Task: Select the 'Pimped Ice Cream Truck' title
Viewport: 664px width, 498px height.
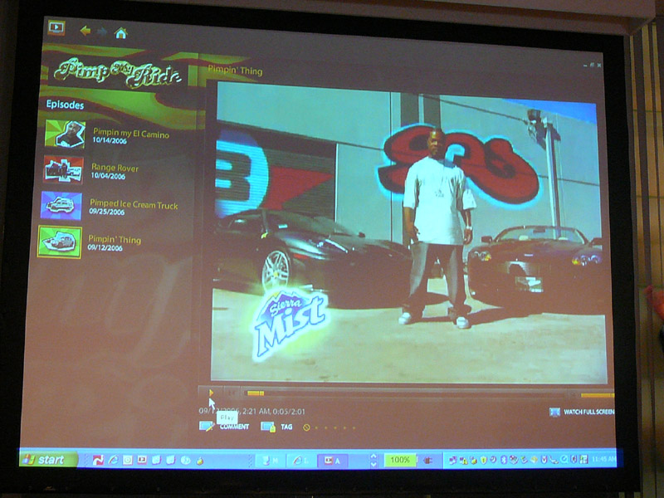Action: tap(134, 204)
